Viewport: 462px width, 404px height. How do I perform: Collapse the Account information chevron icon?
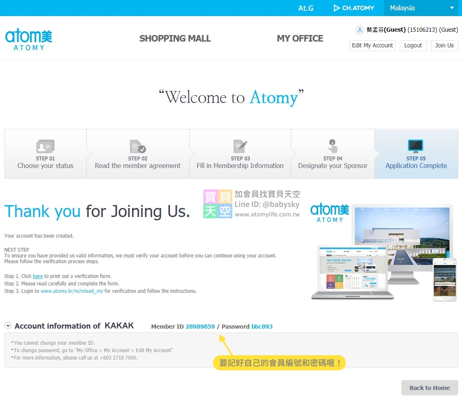tap(8, 326)
